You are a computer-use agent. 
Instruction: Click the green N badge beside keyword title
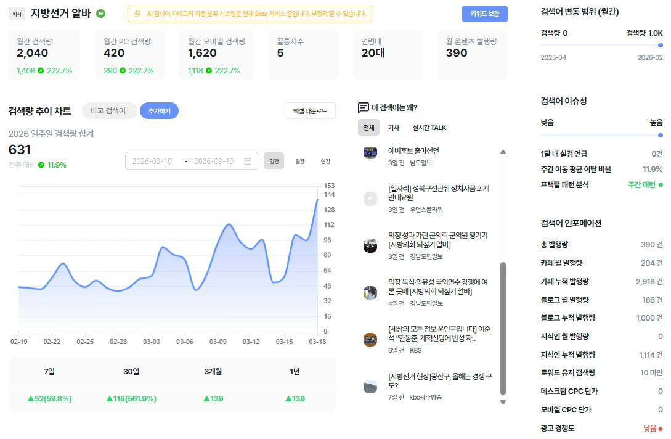pyautogui.click(x=100, y=14)
